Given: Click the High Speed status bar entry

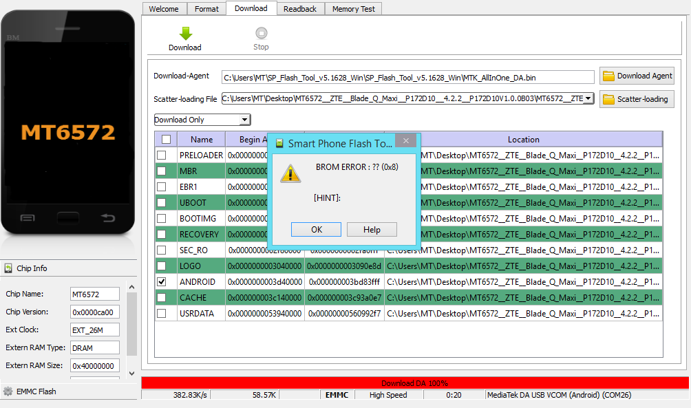Looking at the screenshot, I should click(x=388, y=395).
